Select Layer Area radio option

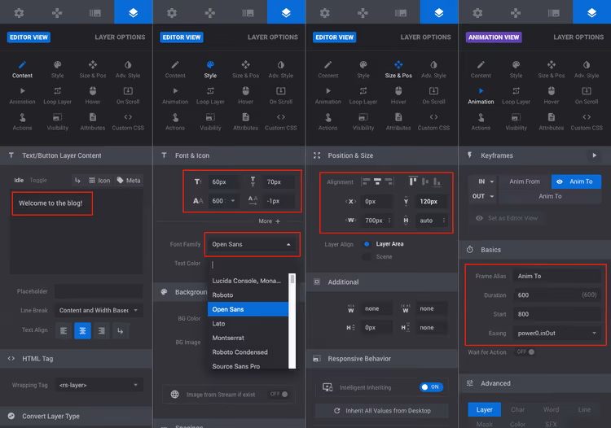(367, 244)
